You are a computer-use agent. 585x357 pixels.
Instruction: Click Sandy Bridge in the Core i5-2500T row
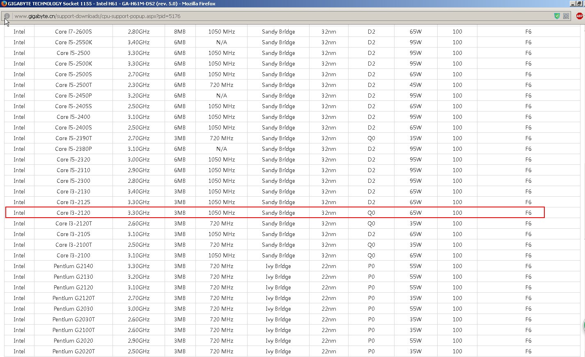click(x=278, y=85)
